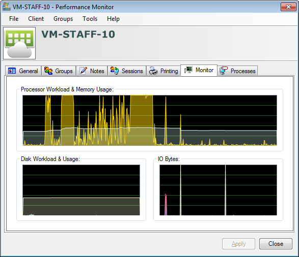This screenshot has width=299, height=257.
Task: Switch to the Sessions tab
Action: [x=127, y=71]
